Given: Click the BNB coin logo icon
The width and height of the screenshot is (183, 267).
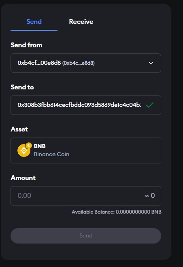Looking at the screenshot, I should pos(24,150).
